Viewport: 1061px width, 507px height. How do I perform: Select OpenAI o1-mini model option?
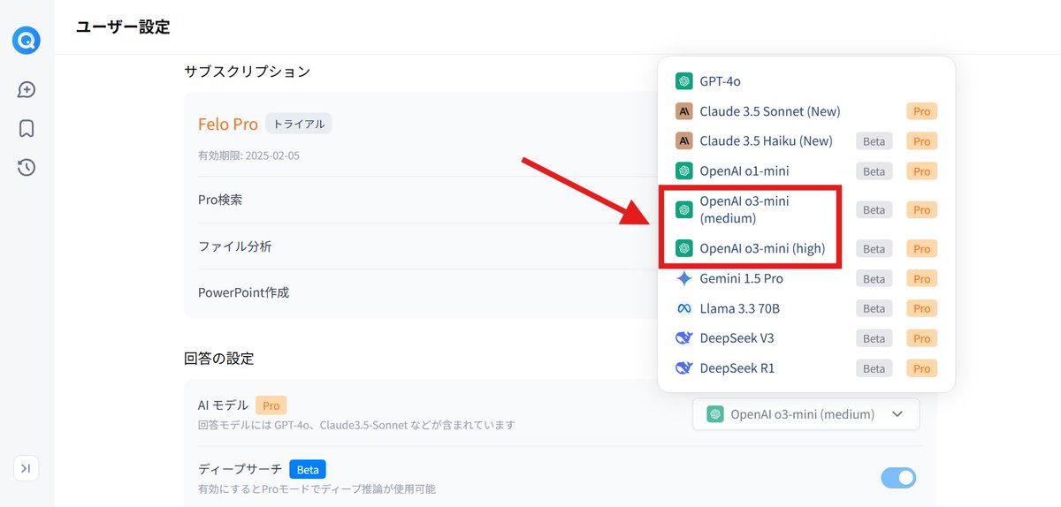(x=806, y=170)
